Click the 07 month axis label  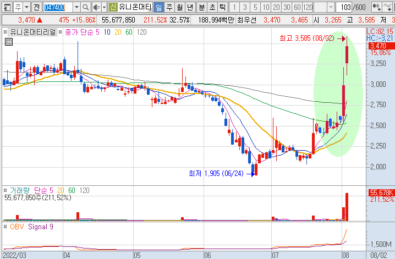[x=275, y=255]
